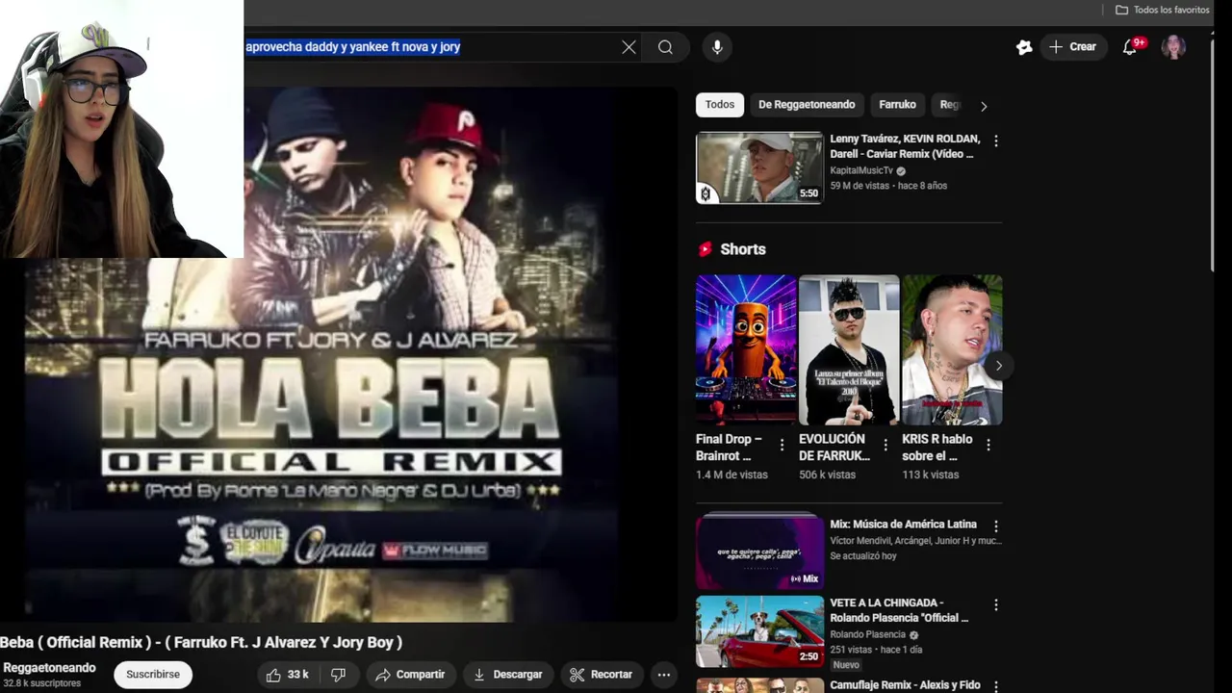Viewport: 1232px width, 693px height.
Task: Open options for the EVOLUCIÓN DE FARRUKO short
Action: tap(885, 445)
